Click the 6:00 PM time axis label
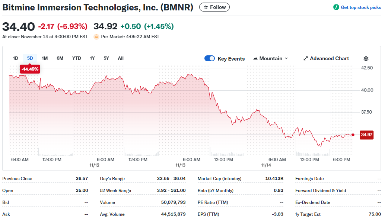Viewport: 388px width, 224px height. click(x=341, y=159)
